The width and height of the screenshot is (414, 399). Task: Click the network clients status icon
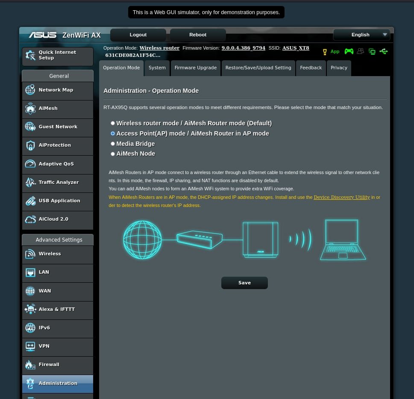coord(372,51)
